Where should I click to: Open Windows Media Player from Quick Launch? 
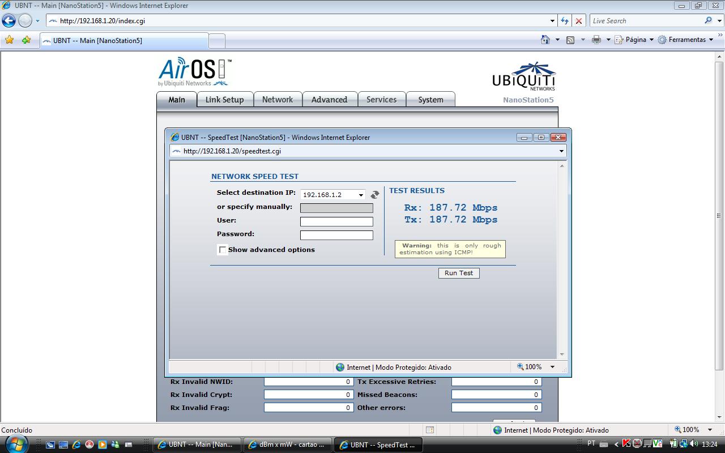pos(102,445)
